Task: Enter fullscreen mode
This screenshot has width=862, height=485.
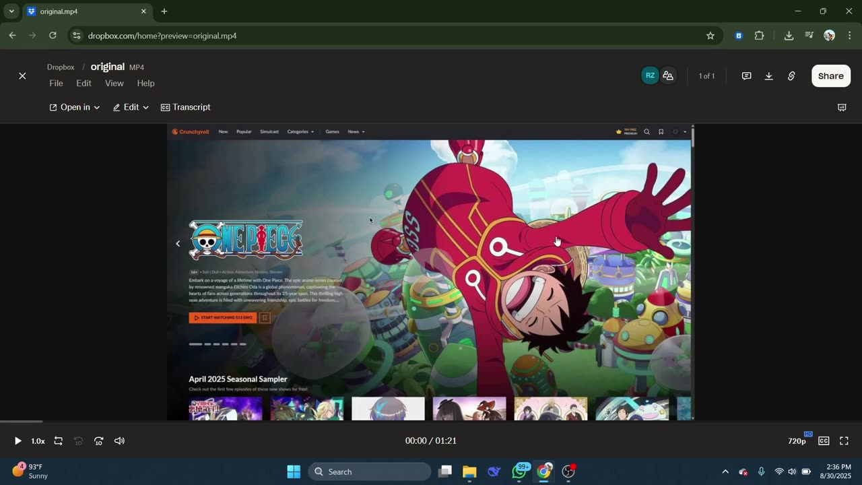Action: (x=844, y=441)
